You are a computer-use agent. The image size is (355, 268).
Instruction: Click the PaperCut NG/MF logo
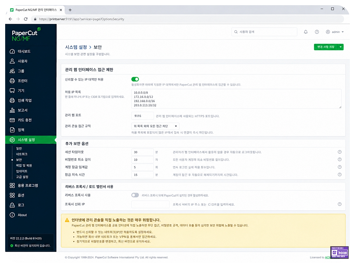[x=26, y=34]
